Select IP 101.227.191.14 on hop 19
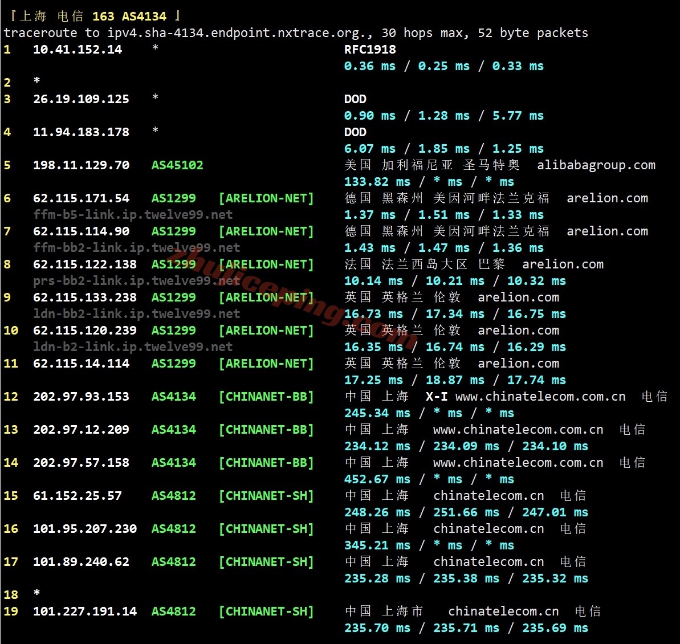The image size is (680, 644). (x=85, y=612)
